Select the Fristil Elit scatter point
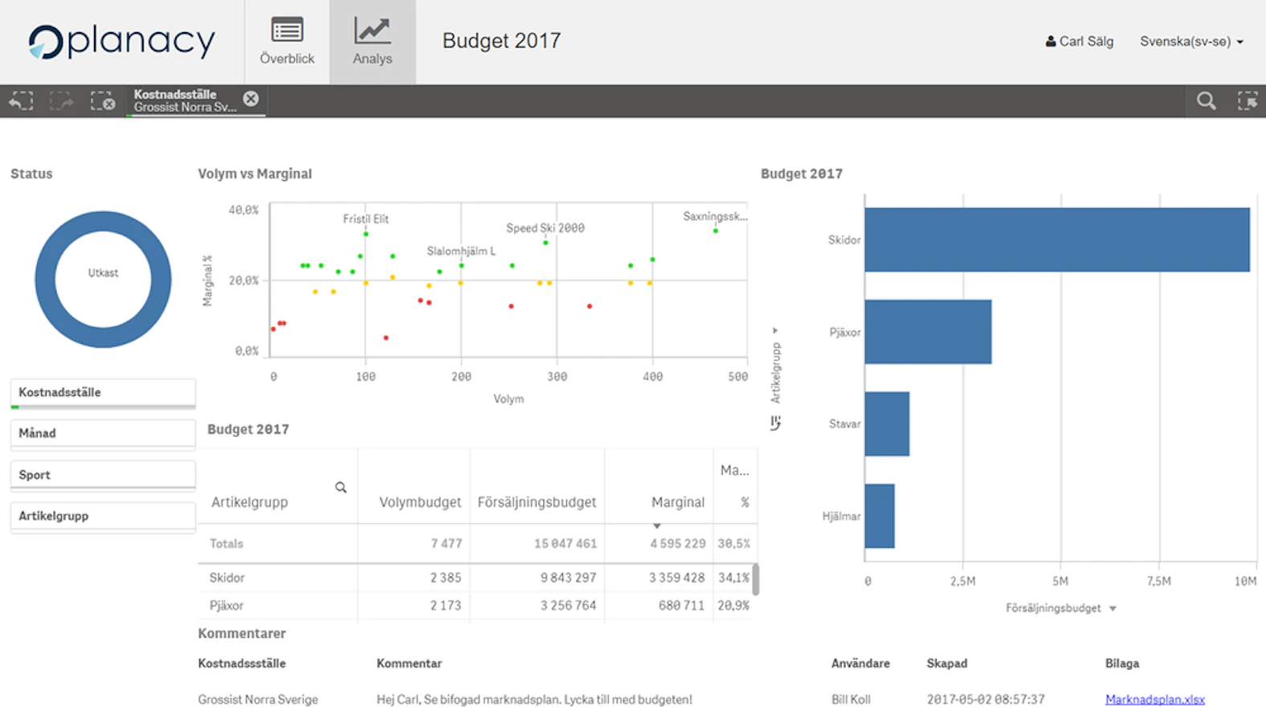1266x723 pixels. point(366,234)
